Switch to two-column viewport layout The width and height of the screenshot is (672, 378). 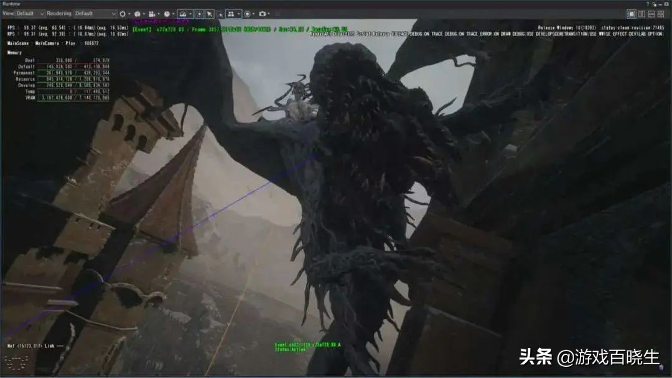tap(642, 14)
